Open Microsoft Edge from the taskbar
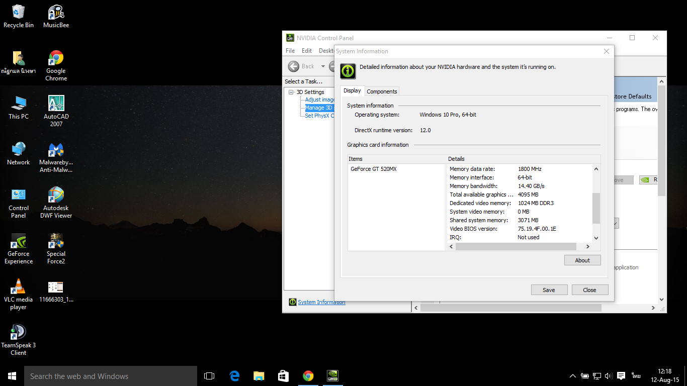687x386 pixels. [x=234, y=376]
